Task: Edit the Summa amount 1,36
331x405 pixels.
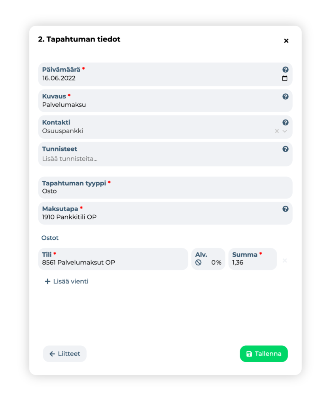Action: (253, 259)
